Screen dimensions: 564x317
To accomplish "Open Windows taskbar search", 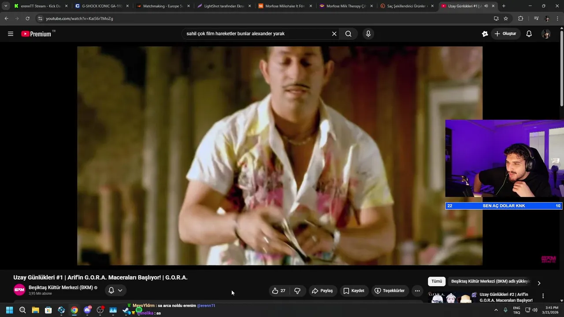I will pos(22,310).
